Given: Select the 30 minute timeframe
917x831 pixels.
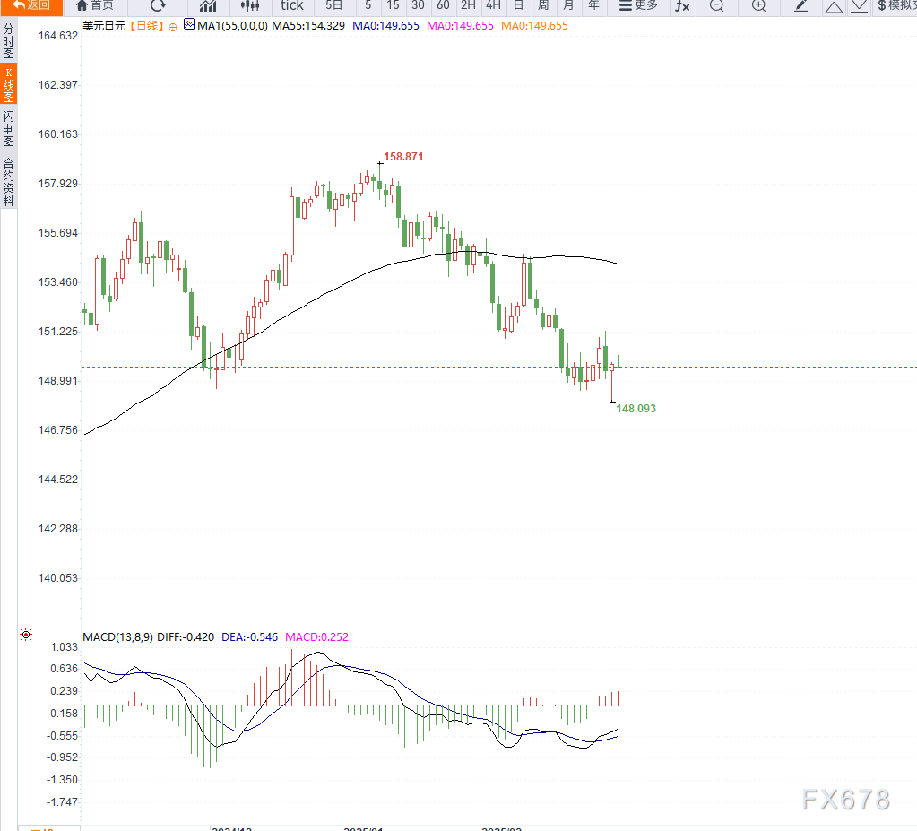Looking at the screenshot, I should click(418, 6).
